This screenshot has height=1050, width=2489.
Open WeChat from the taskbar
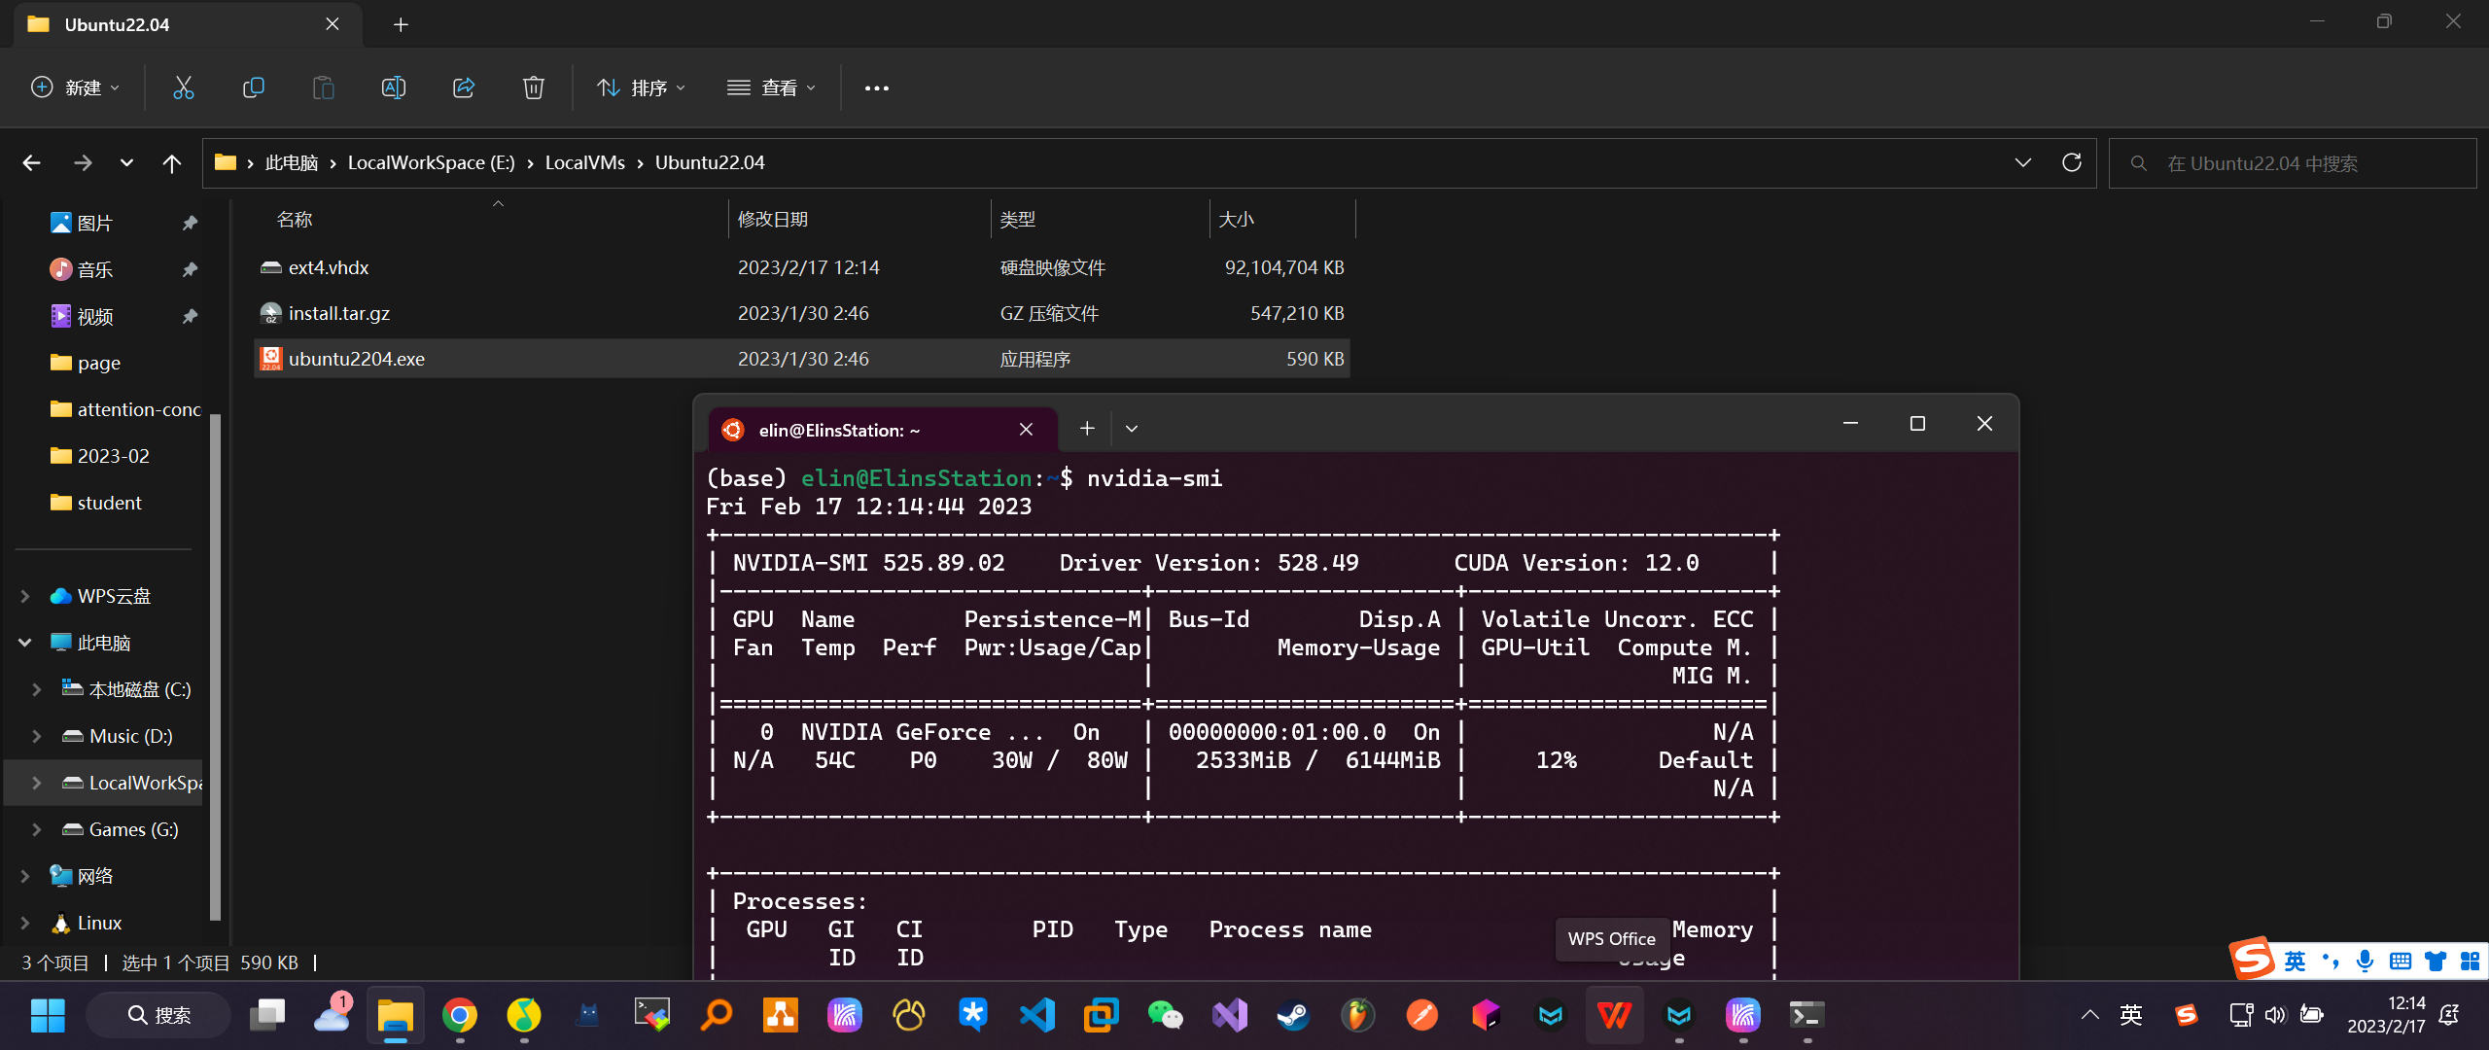click(1164, 1014)
